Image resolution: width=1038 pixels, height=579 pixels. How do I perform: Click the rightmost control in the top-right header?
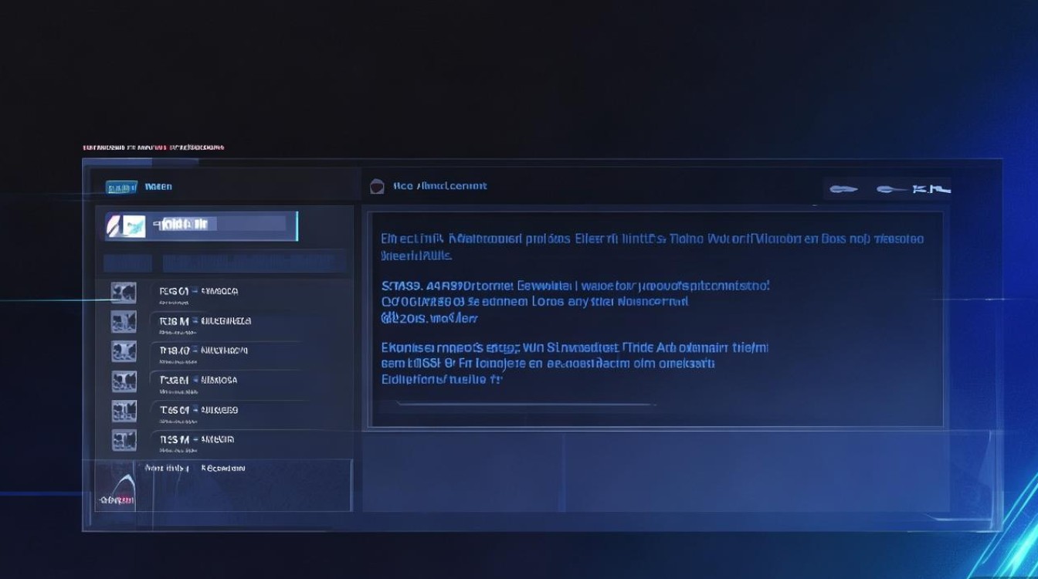pyautogui.click(x=931, y=188)
